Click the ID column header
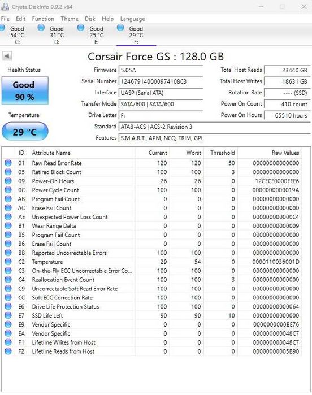Screen dimensions: 312x395 click(x=21, y=153)
